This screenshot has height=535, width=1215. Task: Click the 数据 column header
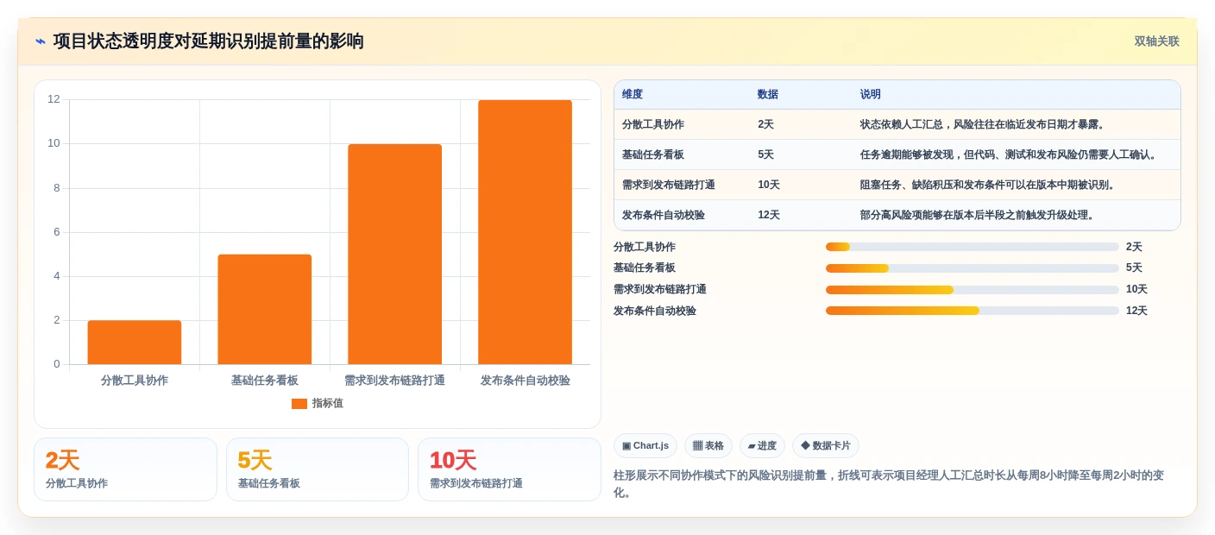tap(768, 95)
